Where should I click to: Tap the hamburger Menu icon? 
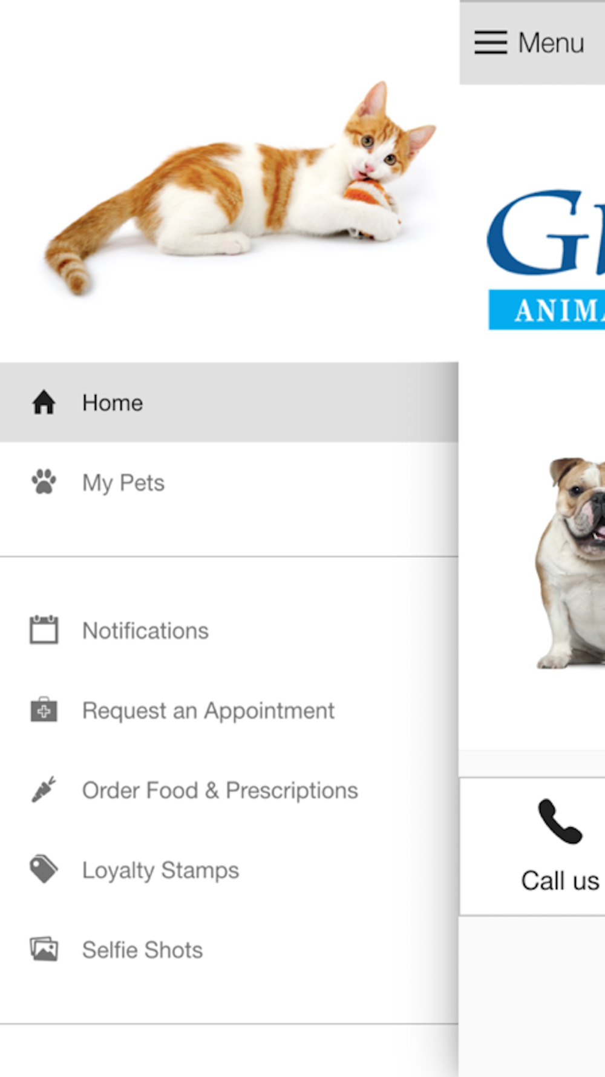coord(490,42)
